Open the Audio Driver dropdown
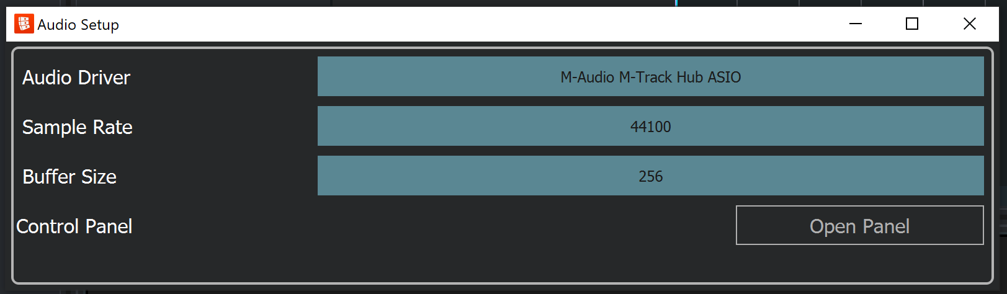The height and width of the screenshot is (294, 1007). coord(650,77)
